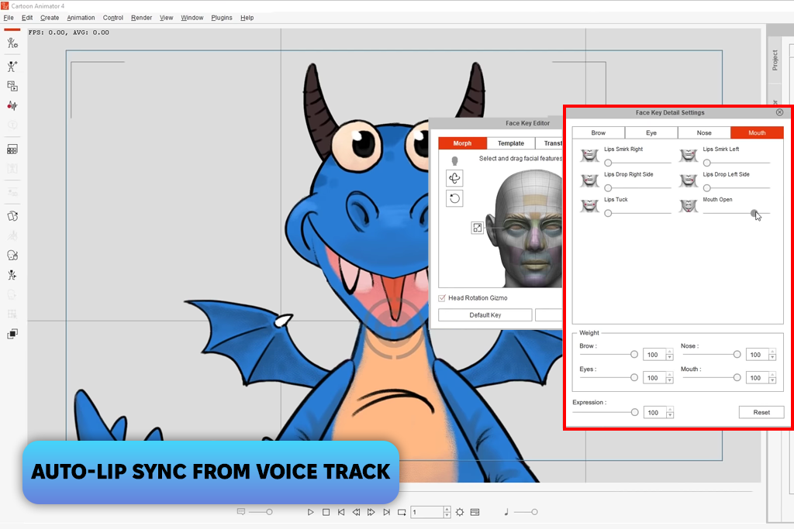
Task: Switch to the Eye tab
Action: pyautogui.click(x=651, y=132)
